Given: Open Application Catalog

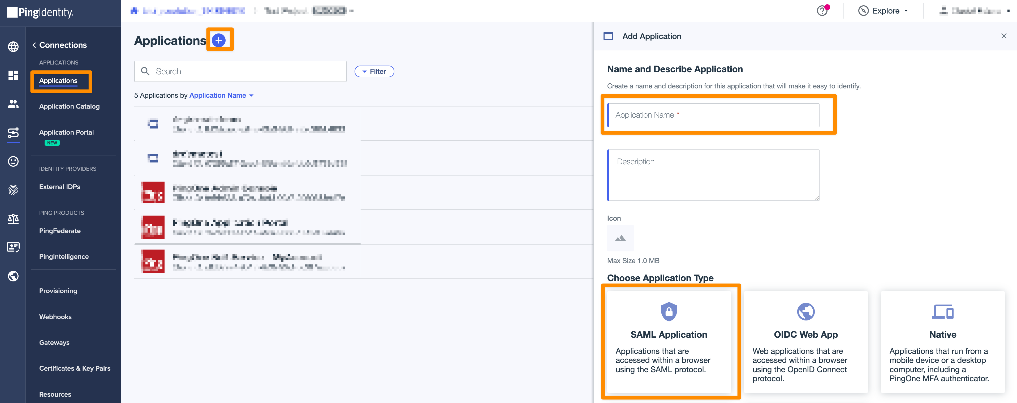Looking at the screenshot, I should point(69,106).
